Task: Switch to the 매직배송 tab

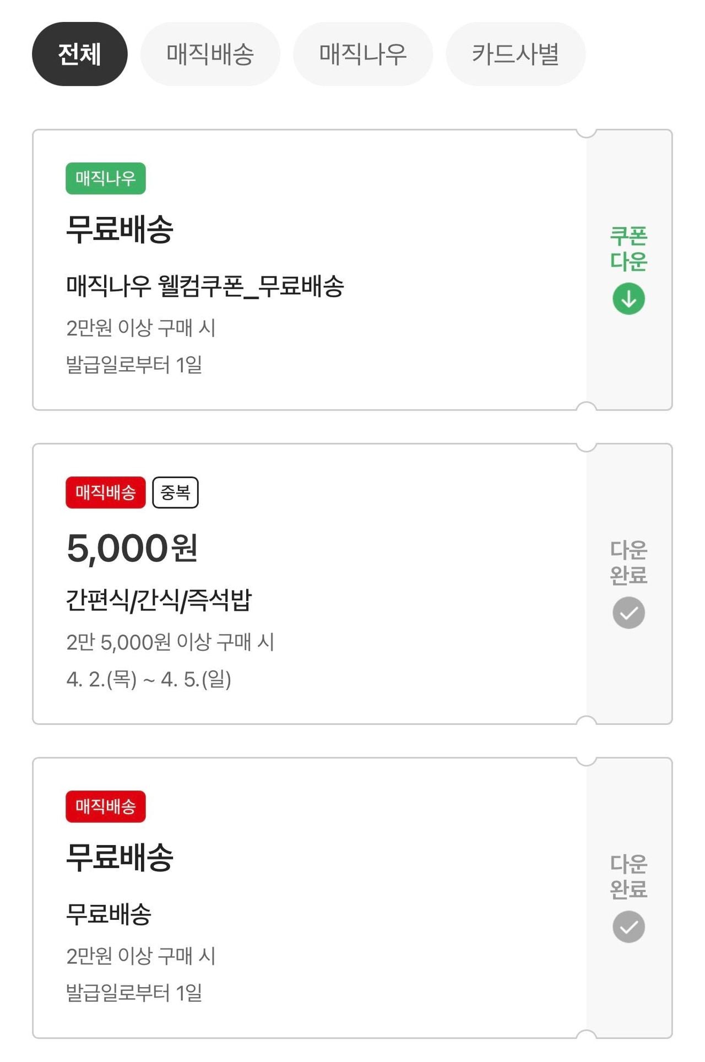Action: [210, 54]
